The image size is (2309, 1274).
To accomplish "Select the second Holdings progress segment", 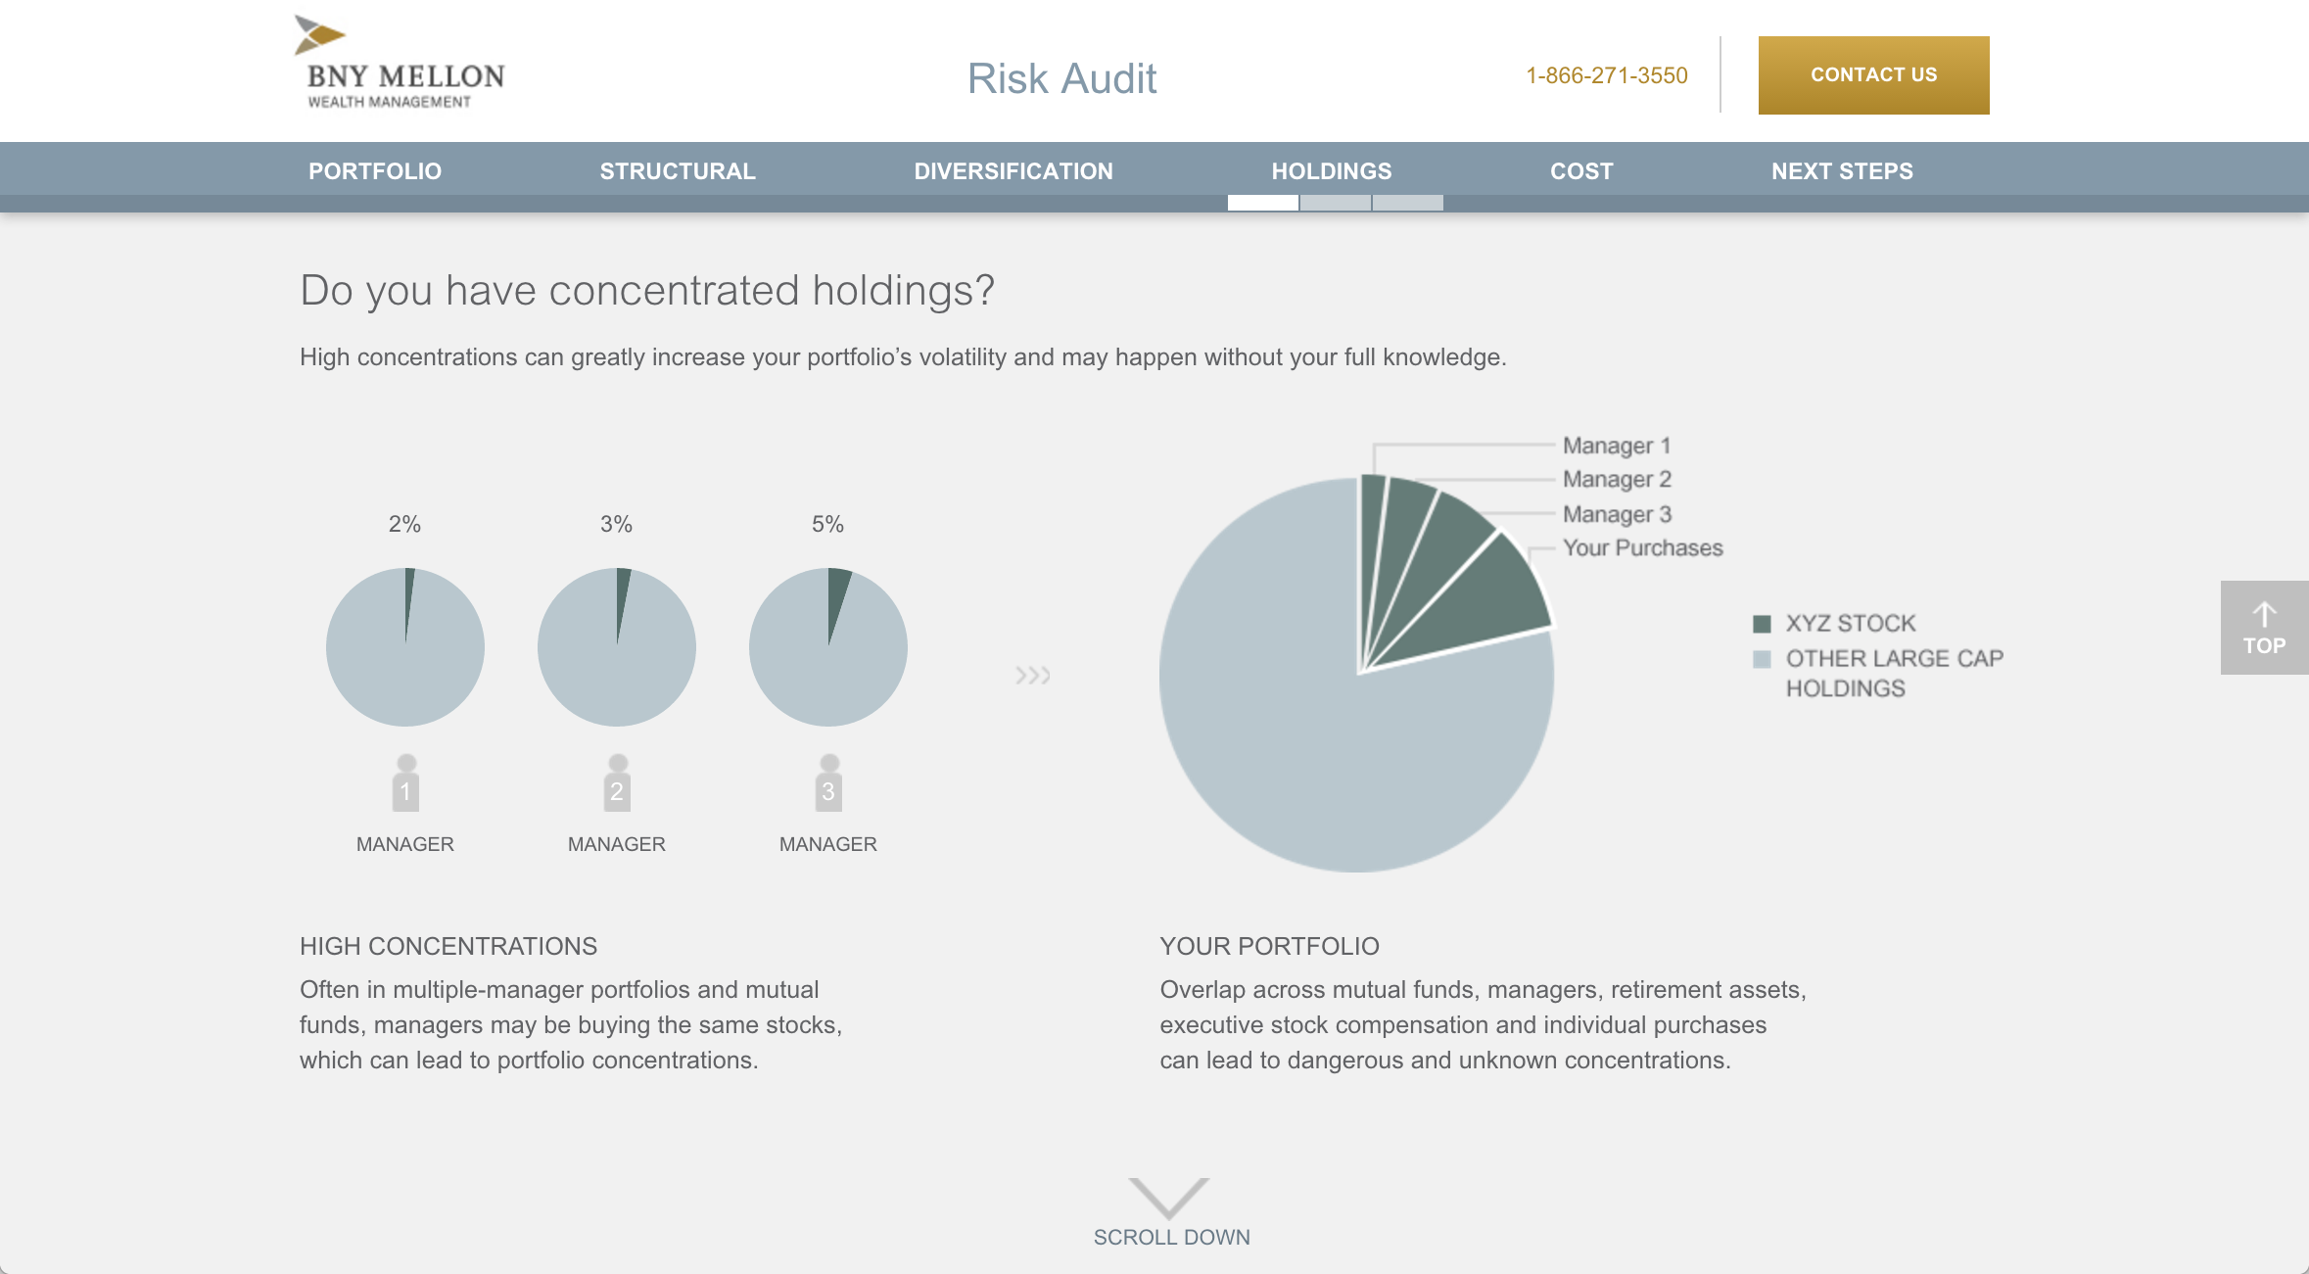I will tap(1336, 203).
